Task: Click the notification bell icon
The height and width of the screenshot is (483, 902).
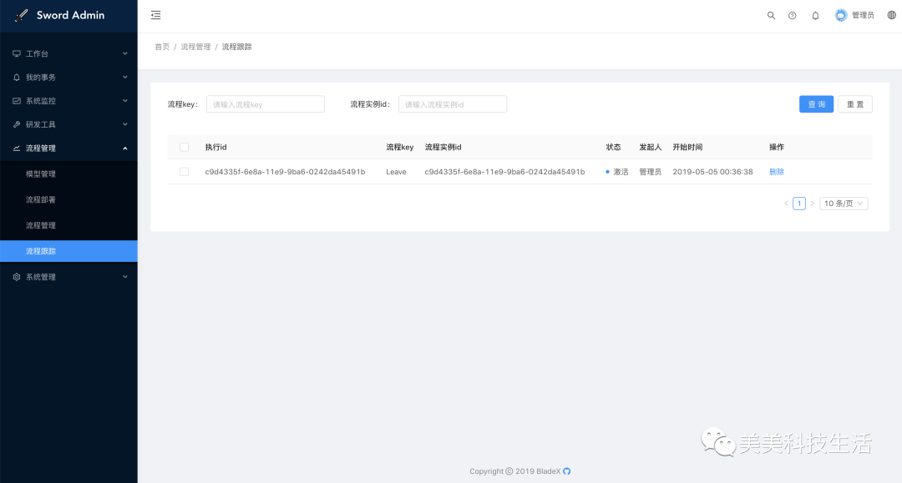Action: click(x=815, y=14)
